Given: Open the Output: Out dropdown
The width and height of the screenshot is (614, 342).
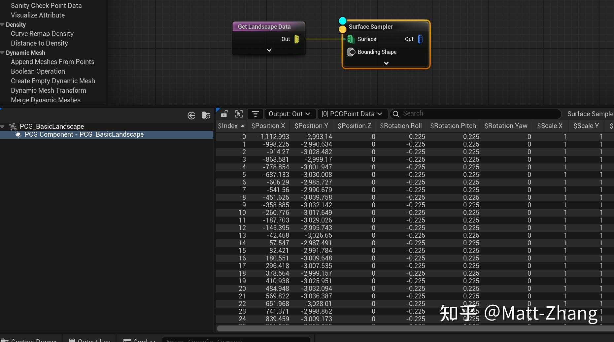Looking at the screenshot, I should [x=289, y=114].
